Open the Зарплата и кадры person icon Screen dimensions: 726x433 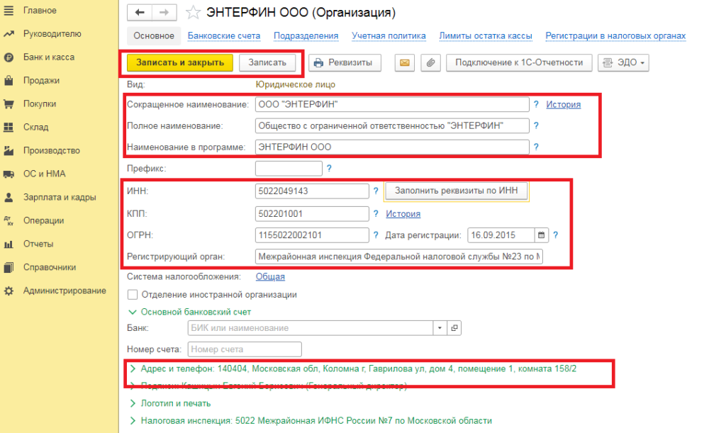(x=9, y=197)
